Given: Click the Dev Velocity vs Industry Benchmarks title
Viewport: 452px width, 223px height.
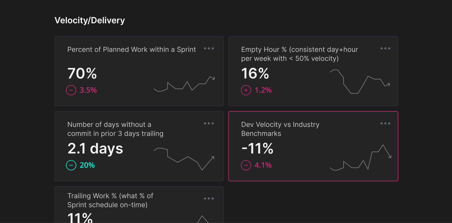Looking at the screenshot, I should coord(280,129).
